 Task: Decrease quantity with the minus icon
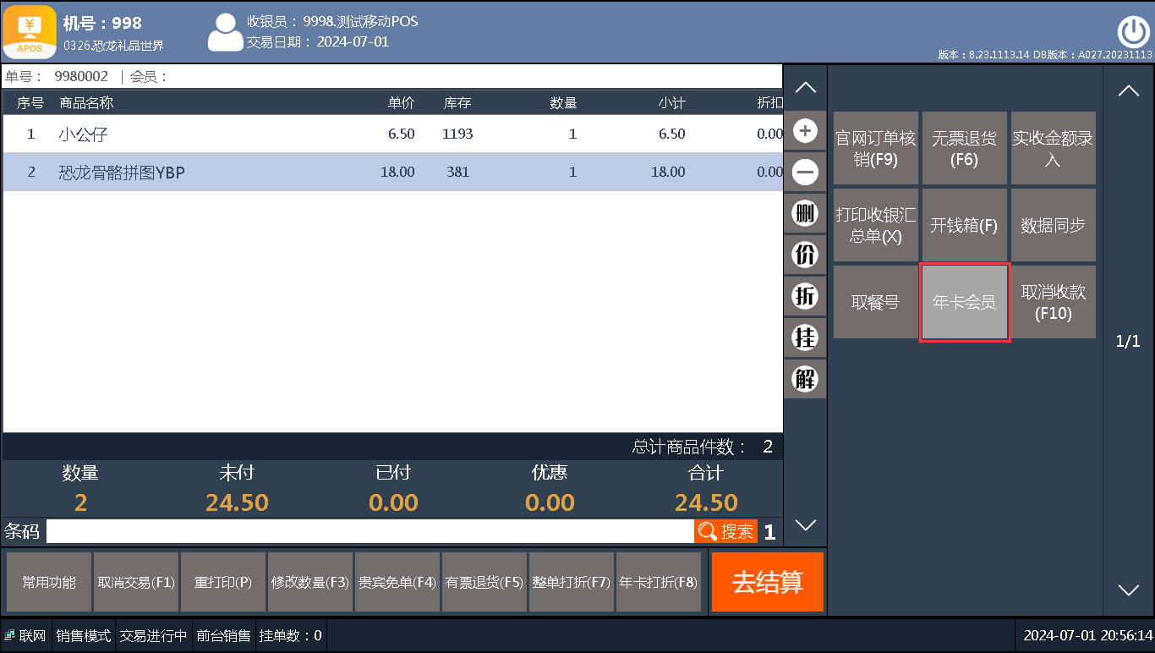point(806,173)
